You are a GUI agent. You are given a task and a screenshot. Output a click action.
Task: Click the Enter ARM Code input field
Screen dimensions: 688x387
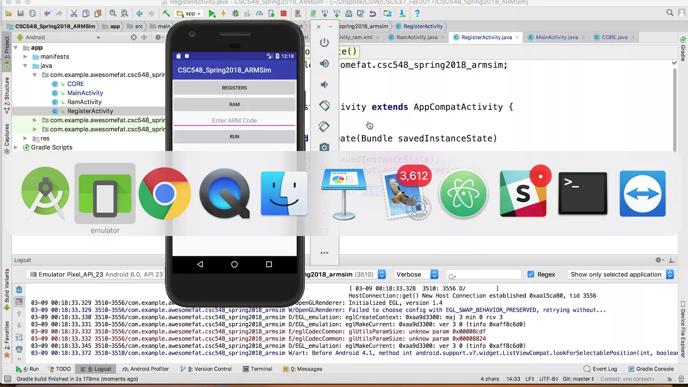tap(234, 120)
